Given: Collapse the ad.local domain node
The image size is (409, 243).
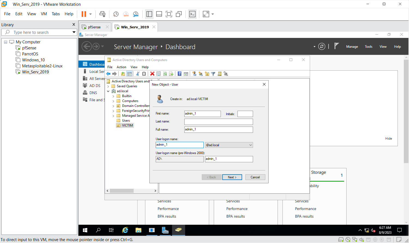Looking at the screenshot, I should 108,91.
